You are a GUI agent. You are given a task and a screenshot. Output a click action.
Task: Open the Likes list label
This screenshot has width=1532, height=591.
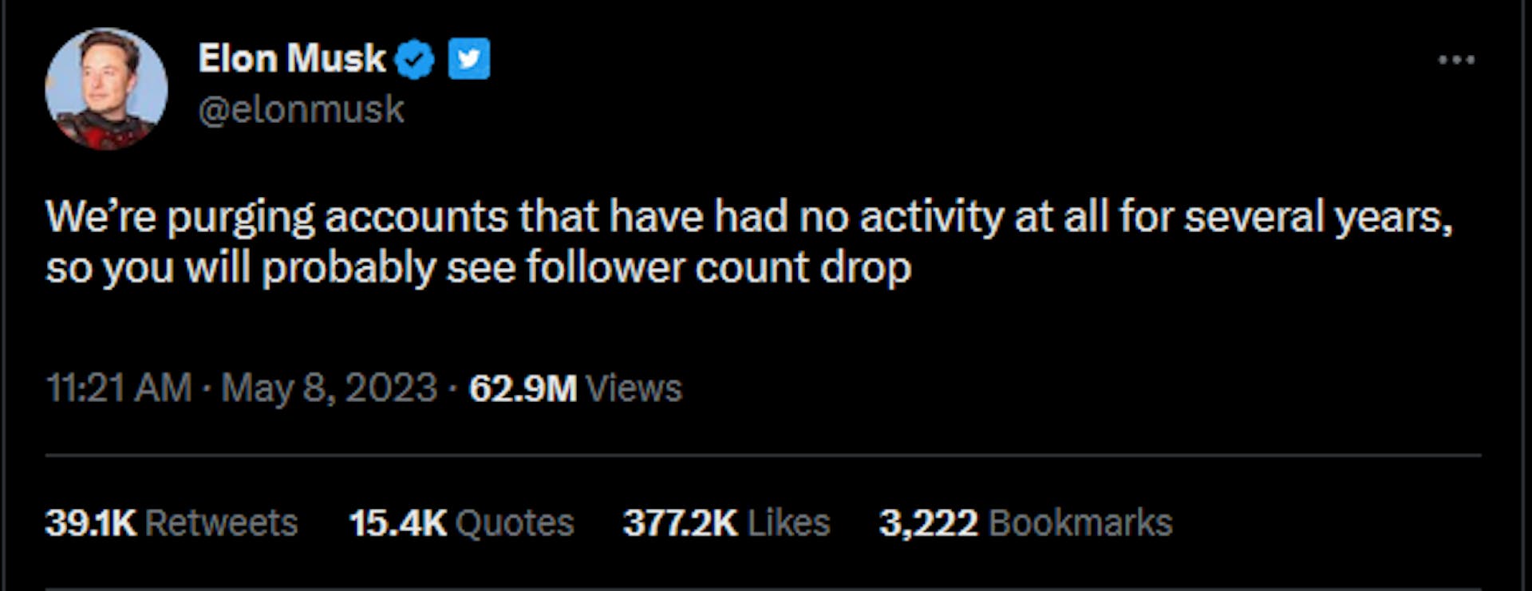[x=789, y=523]
